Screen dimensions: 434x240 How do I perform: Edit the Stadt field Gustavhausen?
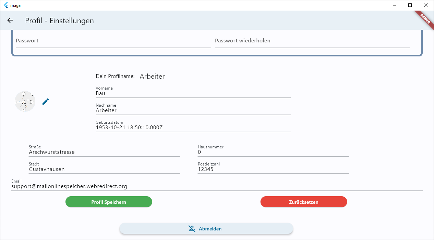click(105, 168)
